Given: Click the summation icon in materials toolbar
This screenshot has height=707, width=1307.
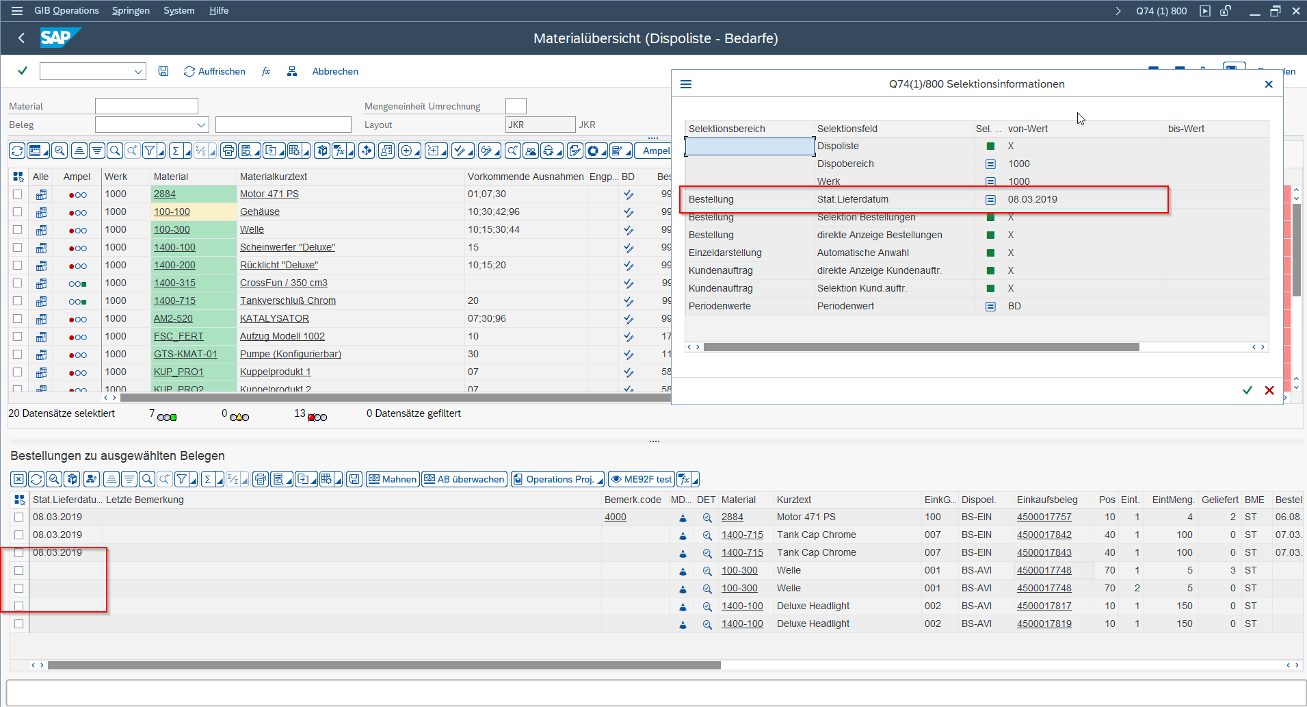Looking at the screenshot, I should (x=176, y=151).
